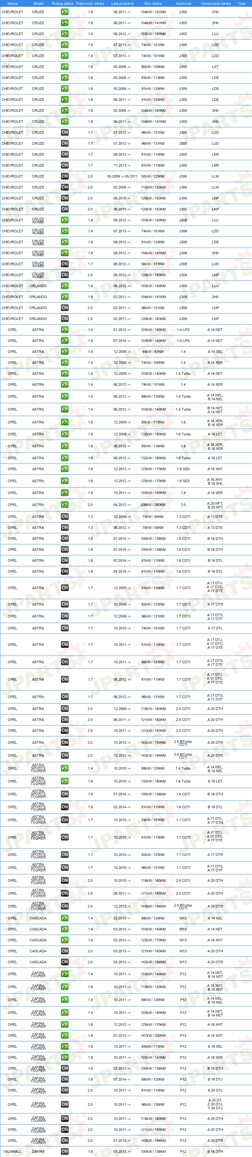
Task: Click the LXT engine code cell
Action: tap(215, 66)
